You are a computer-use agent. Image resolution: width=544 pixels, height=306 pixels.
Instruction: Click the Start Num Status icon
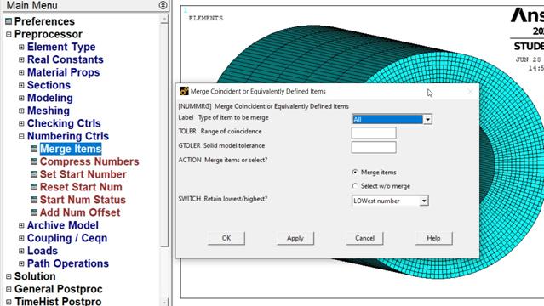34,200
